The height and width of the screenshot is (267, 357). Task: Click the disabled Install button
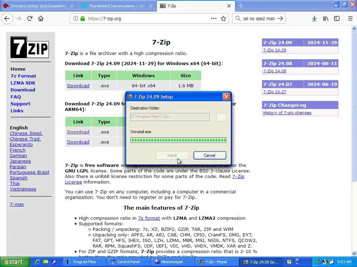172,155
